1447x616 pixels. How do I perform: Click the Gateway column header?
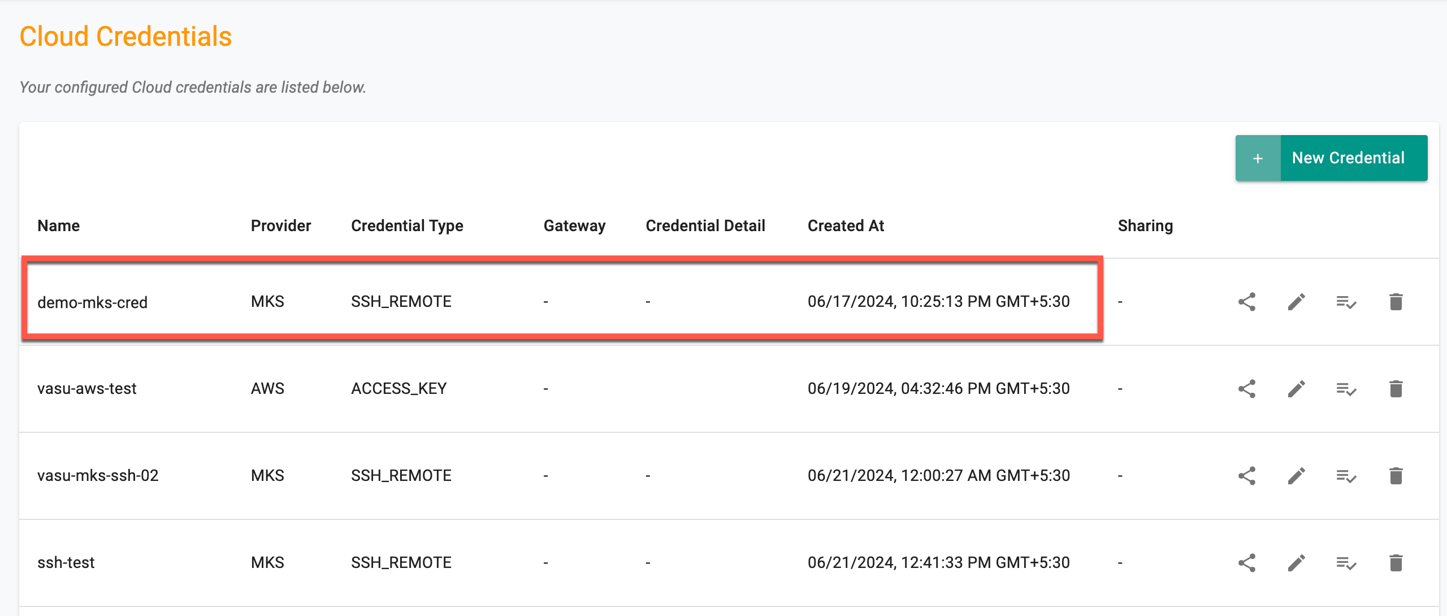(x=574, y=226)
